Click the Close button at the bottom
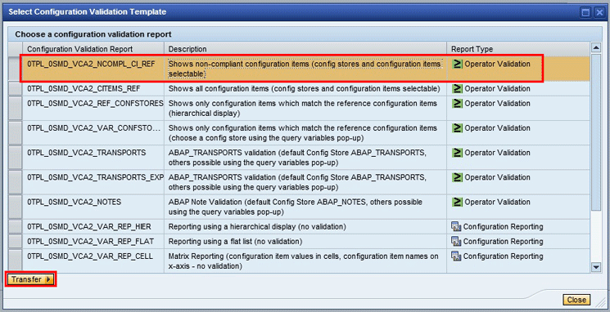Screen dimensions: 610x312 [x=576, y=300]
